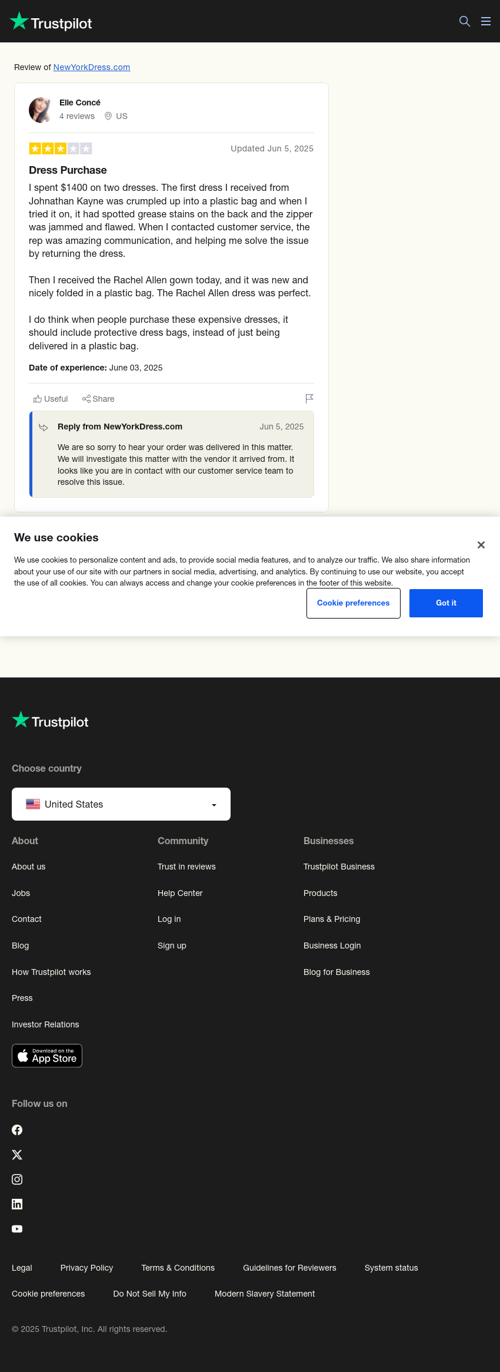Open Trustpilot's Instagram icon
The height and width of the screenshot is (1372, 500).
click(17, 1179)
